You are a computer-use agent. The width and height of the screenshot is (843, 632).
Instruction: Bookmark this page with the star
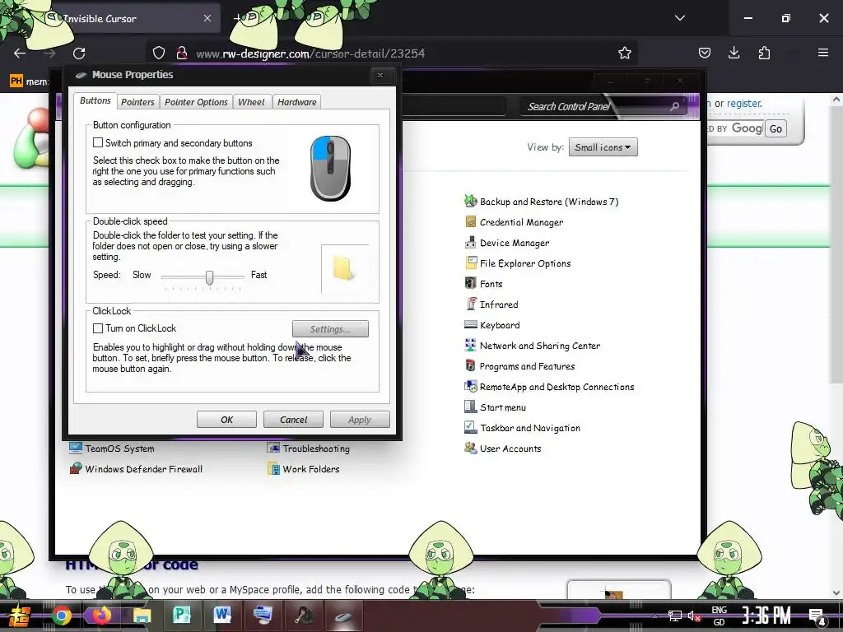click(x=624, y=53)
